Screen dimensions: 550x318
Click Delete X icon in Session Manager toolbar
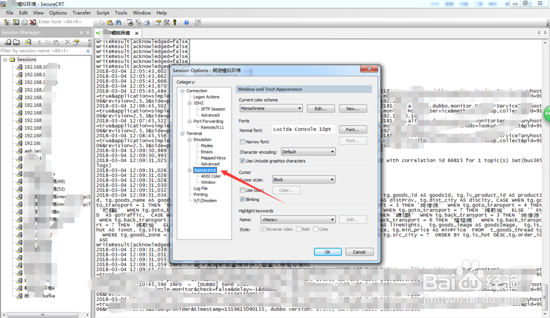pos(67,42)
